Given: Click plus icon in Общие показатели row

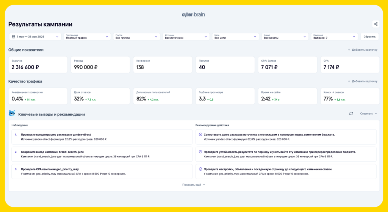Looking at the screenshot, I should tap(349, 50).
